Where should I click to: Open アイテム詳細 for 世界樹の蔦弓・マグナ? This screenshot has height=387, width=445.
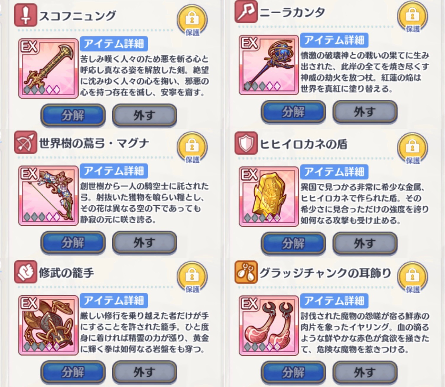pos(114,171)
